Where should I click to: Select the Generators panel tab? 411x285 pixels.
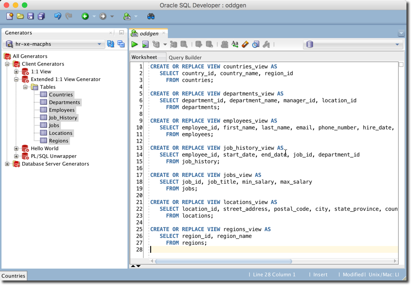pos(18,33)
